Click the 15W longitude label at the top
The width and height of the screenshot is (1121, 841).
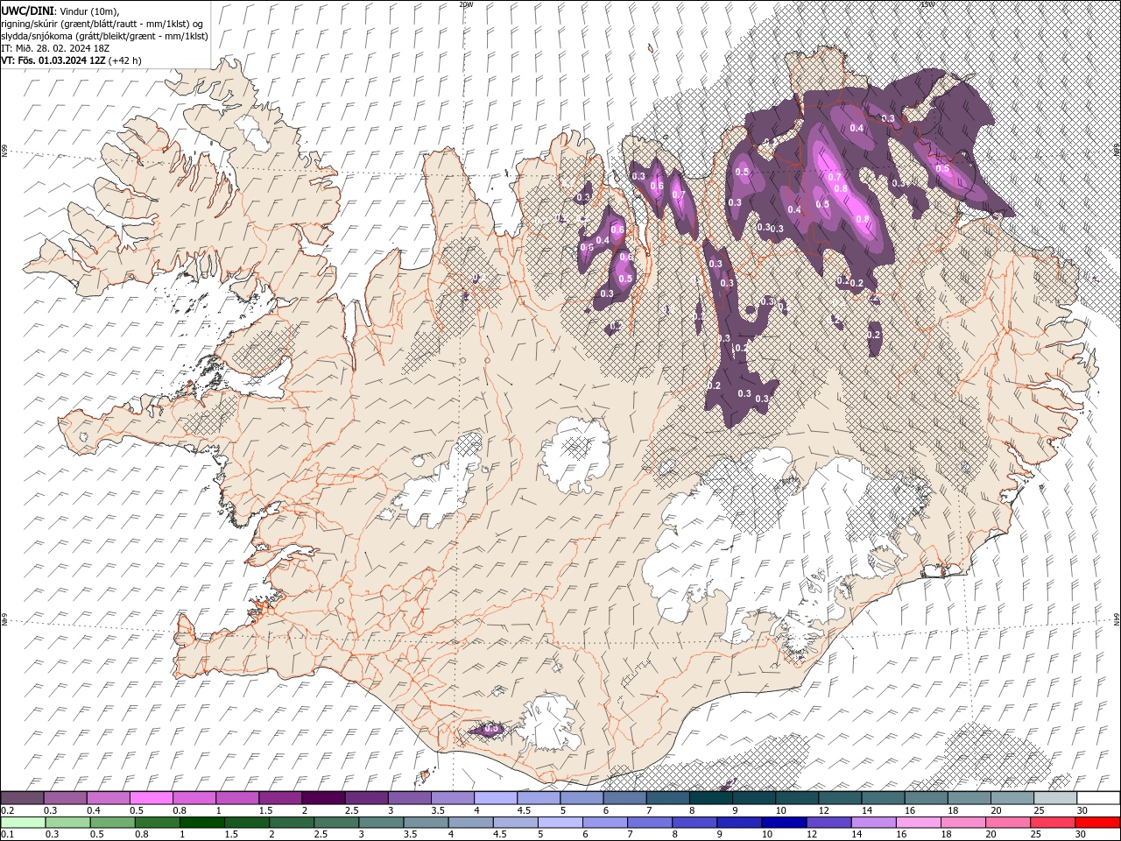point(927,4)
